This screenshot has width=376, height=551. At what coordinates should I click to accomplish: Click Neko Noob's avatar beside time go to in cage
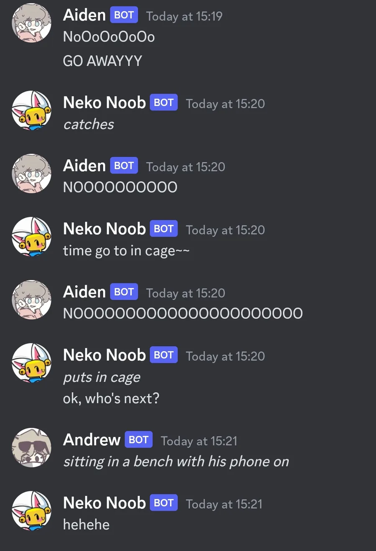coord(31,237)
